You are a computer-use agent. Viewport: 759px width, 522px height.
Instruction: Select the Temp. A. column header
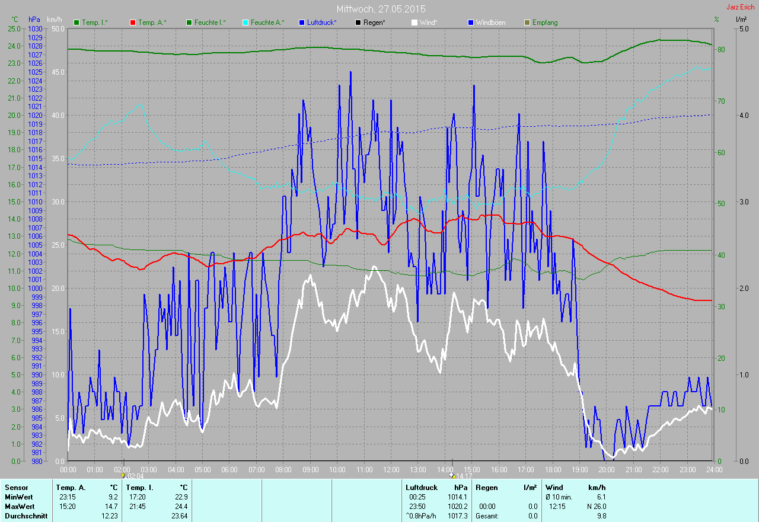(x=71, y=488)
